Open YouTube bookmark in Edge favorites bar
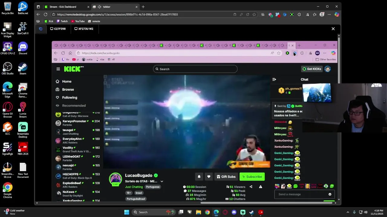Screen dimensions: 387x217 click(78, 21)
